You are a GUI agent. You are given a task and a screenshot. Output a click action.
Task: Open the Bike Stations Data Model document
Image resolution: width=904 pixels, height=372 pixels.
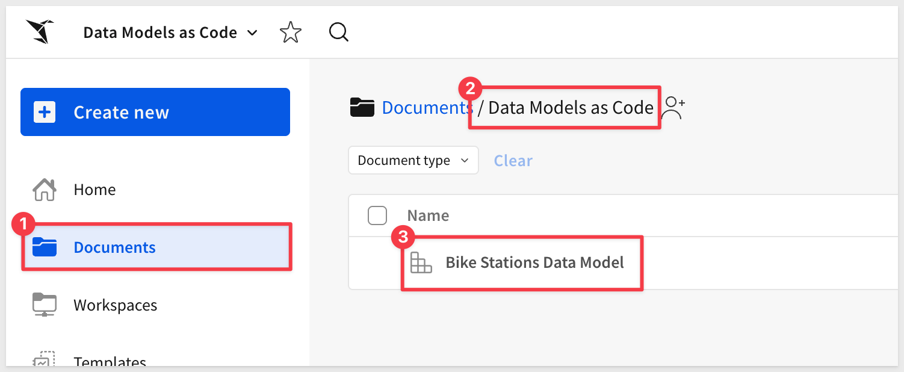[x=534, y=262]
